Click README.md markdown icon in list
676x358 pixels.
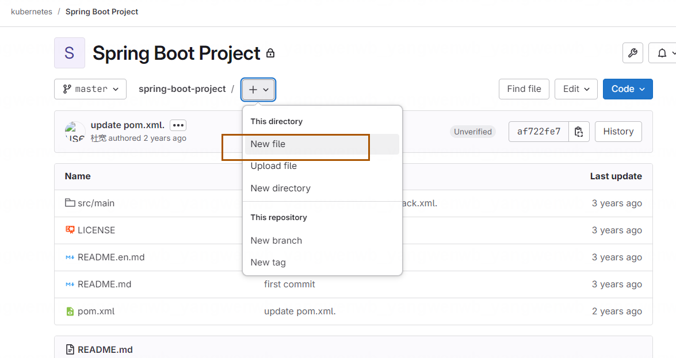pos(70,284)
